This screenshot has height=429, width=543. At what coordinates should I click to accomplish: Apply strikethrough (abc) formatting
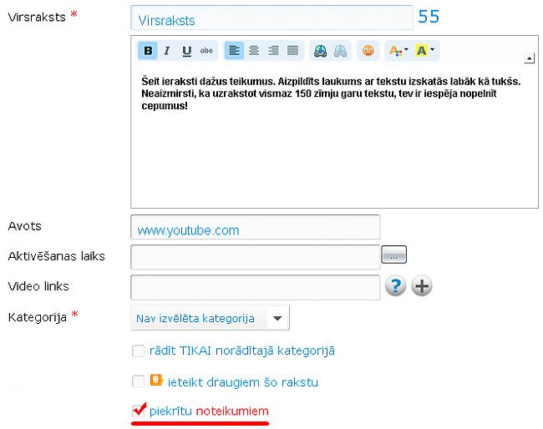coord(206,51)
